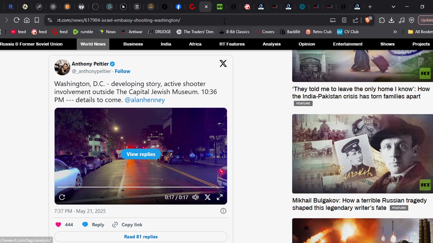Viewport: 433px width, 243px height.
Task: Expand hidden bookmarks overflow chevron
Action: pos(395,32)
